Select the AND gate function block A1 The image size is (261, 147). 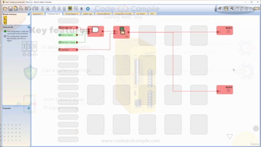pos(95,31)
